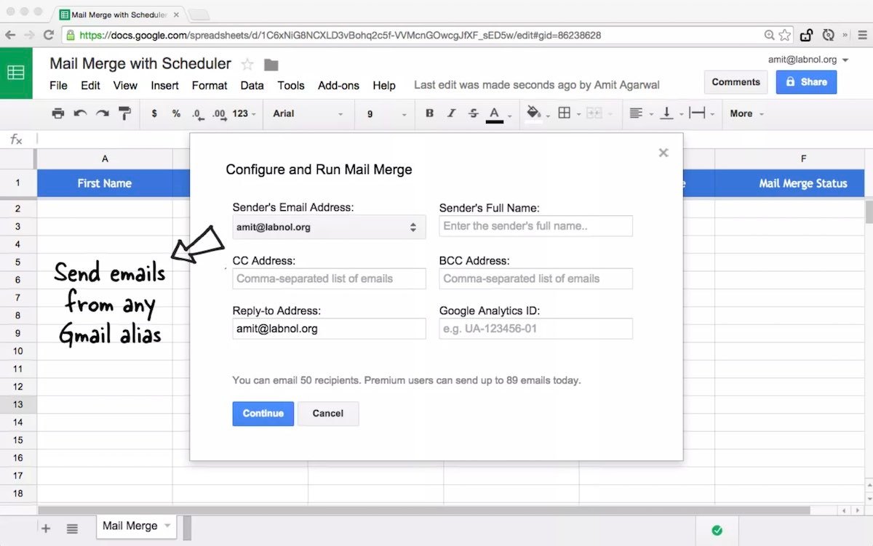Image resolution: width=873 pixels, height=546 pixels.
Task: Click the Add Sheet plus icon
Action: pos(46,529)
